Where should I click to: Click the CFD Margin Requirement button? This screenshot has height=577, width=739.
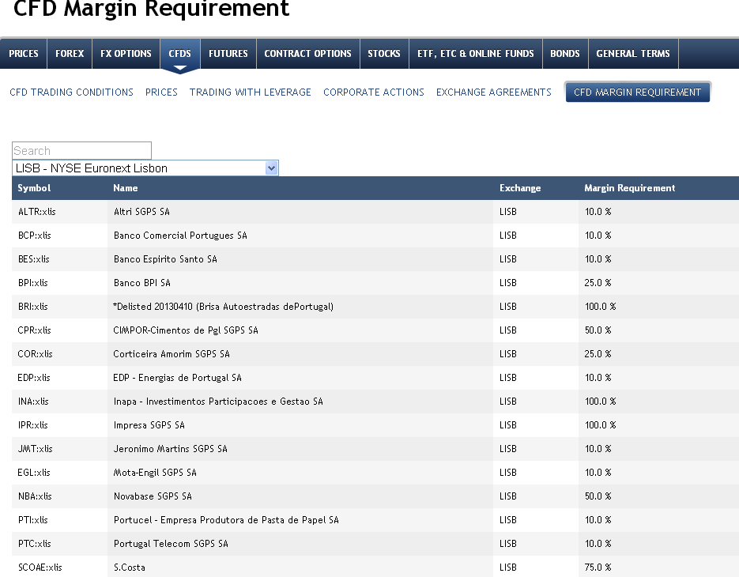[x=637, y=92]
